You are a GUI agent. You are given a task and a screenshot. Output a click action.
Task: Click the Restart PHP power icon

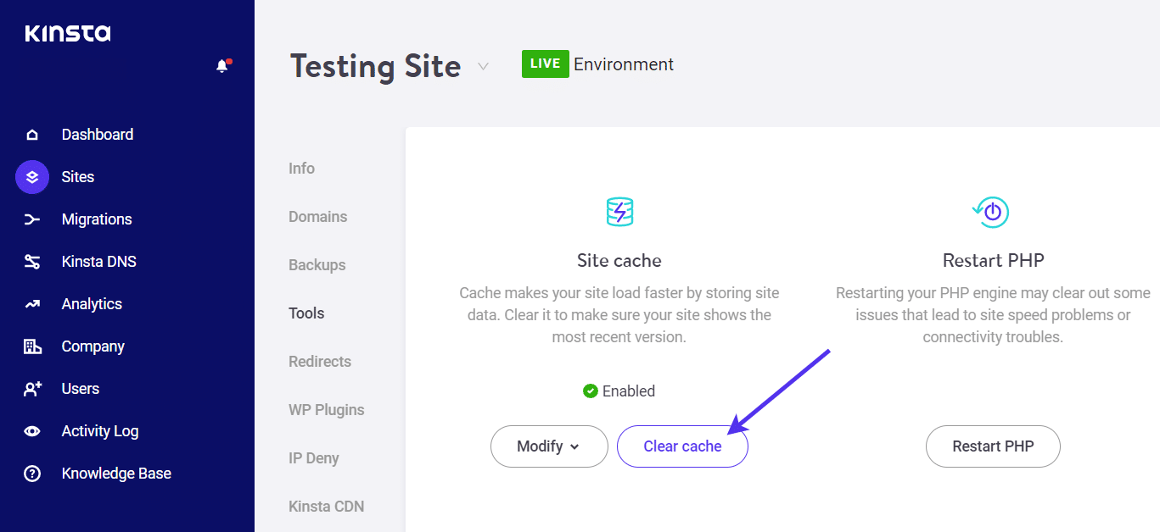(x=991, y=212)
